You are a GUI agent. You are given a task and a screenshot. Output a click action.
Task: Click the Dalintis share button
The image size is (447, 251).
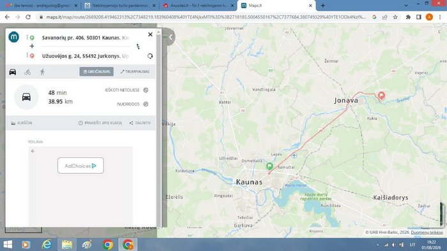[140, 123]
